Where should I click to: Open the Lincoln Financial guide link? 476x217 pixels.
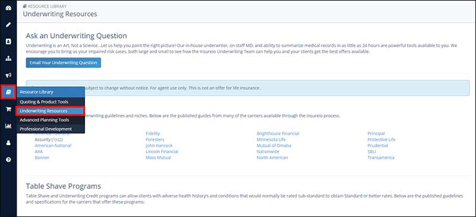click(x=162, y=152)
